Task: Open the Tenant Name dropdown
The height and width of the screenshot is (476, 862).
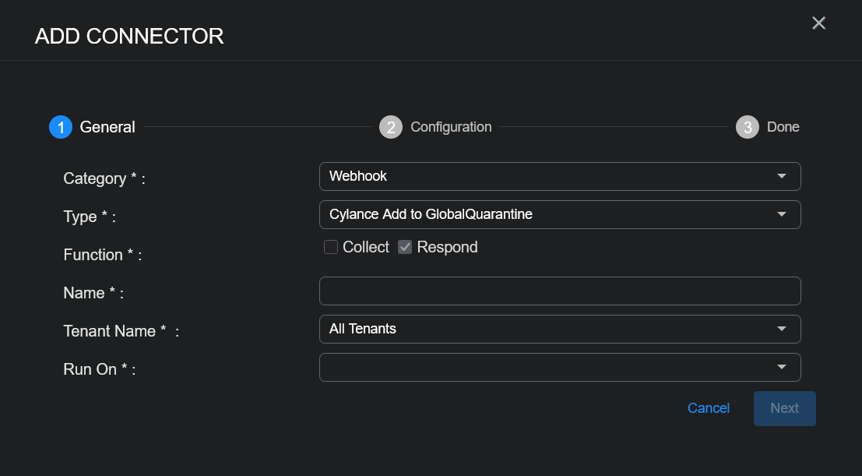Action: [545, 329]
